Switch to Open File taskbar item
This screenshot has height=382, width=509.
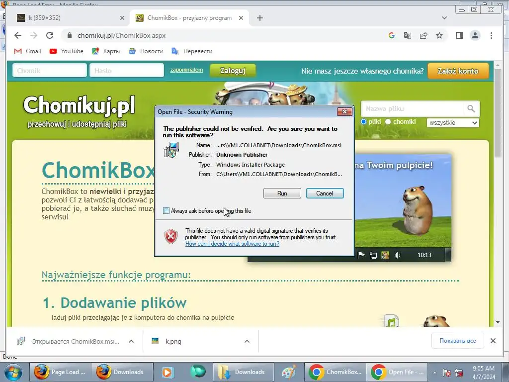point(397,372)
